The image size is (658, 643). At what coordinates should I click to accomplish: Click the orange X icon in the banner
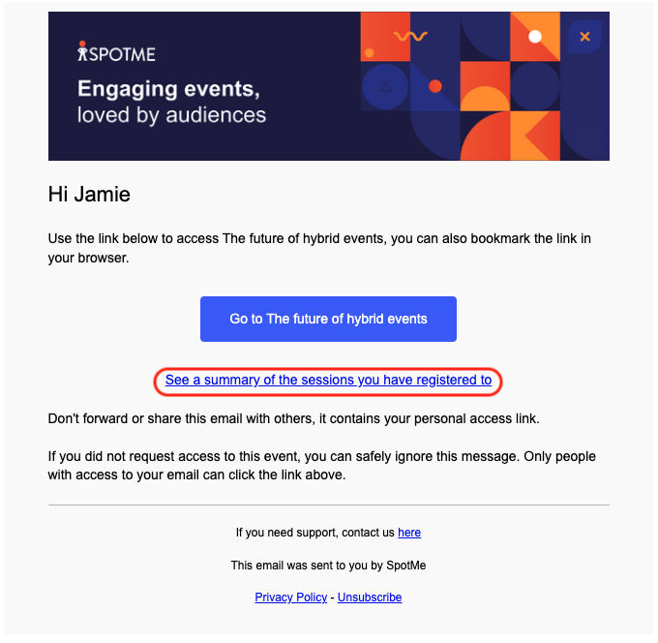pyautogui.click(x=584, y=37)
